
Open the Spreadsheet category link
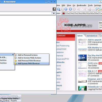click(61, 49)
